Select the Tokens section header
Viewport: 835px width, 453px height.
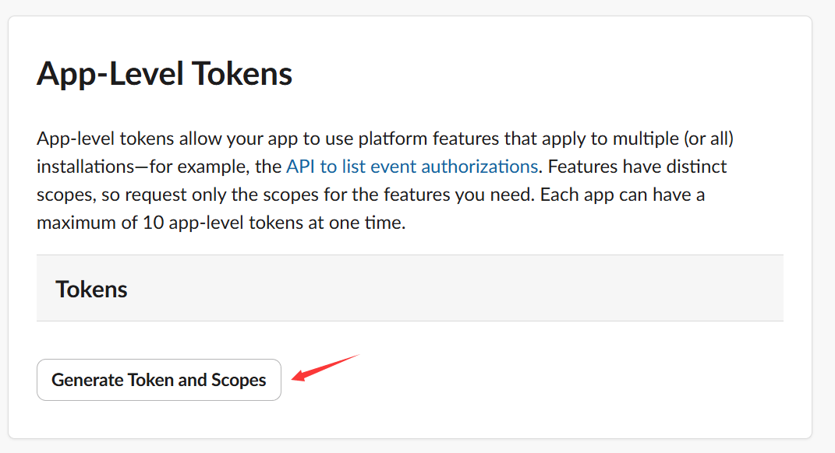click(92, 290)
